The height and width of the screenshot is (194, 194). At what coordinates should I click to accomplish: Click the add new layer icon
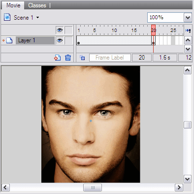click(58, 58)
